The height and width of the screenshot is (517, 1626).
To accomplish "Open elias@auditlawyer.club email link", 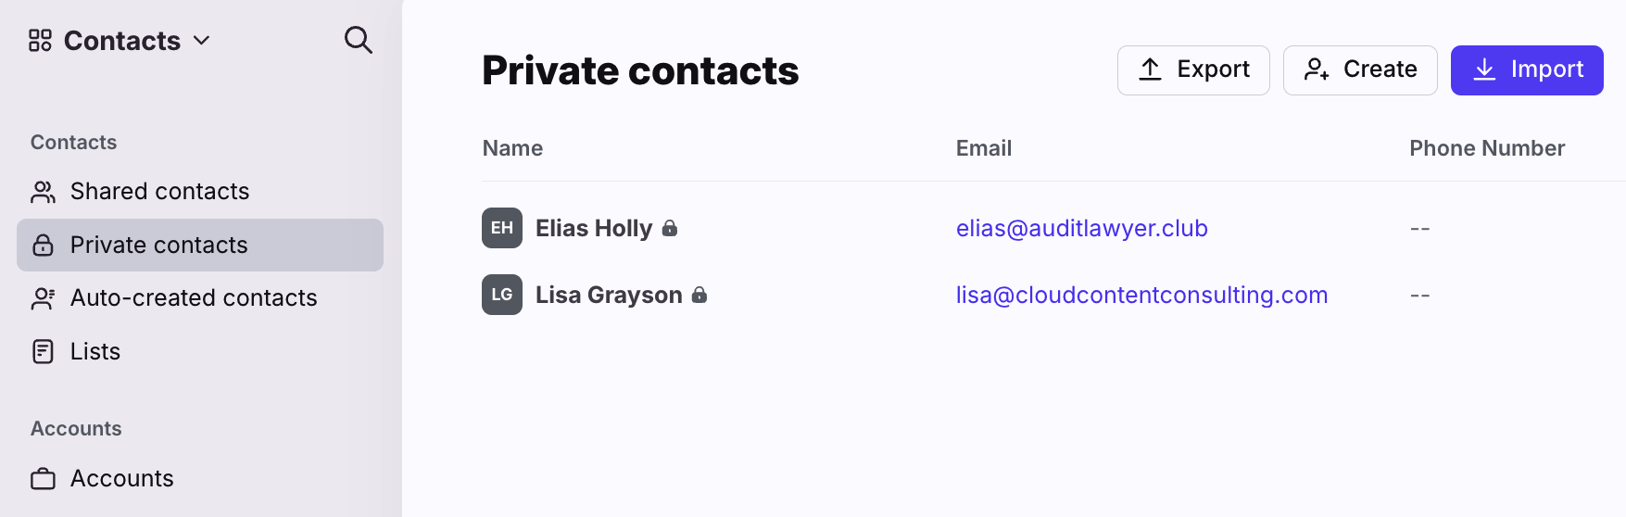I will click(1082, 229).
